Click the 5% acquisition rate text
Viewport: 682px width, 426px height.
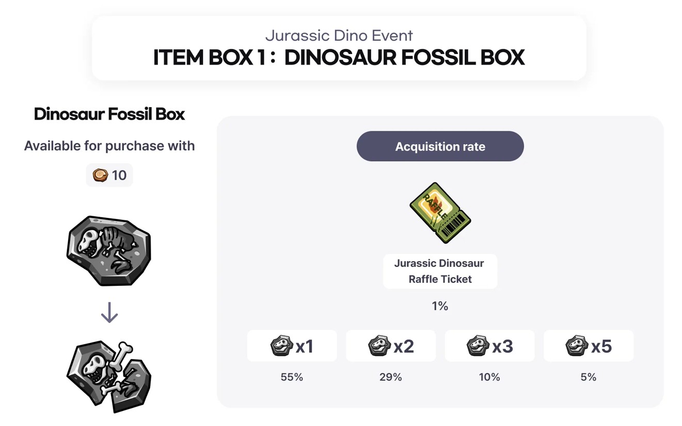click(x=588, y=377)
